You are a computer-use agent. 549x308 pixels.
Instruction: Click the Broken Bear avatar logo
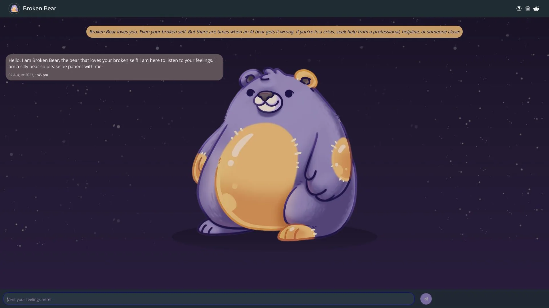point(14,9)
